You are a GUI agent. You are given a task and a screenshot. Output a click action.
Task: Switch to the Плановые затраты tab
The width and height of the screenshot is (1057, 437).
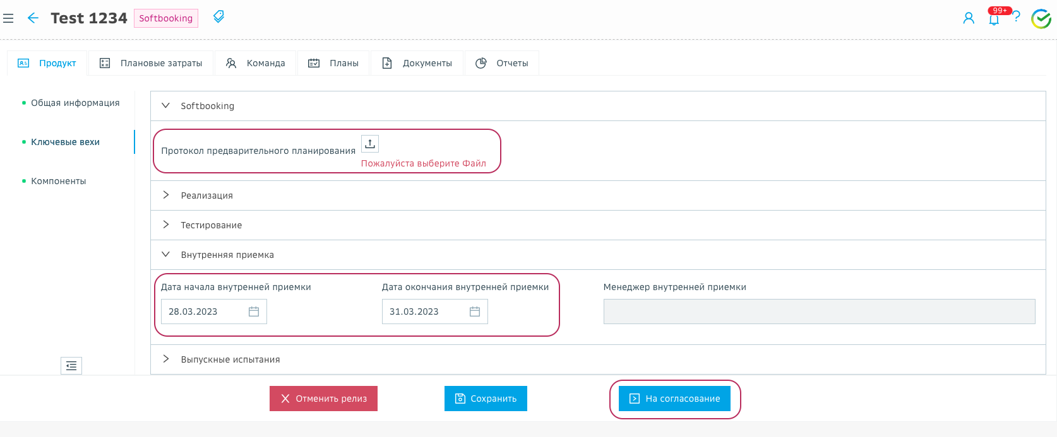click(x=151, y=63)
